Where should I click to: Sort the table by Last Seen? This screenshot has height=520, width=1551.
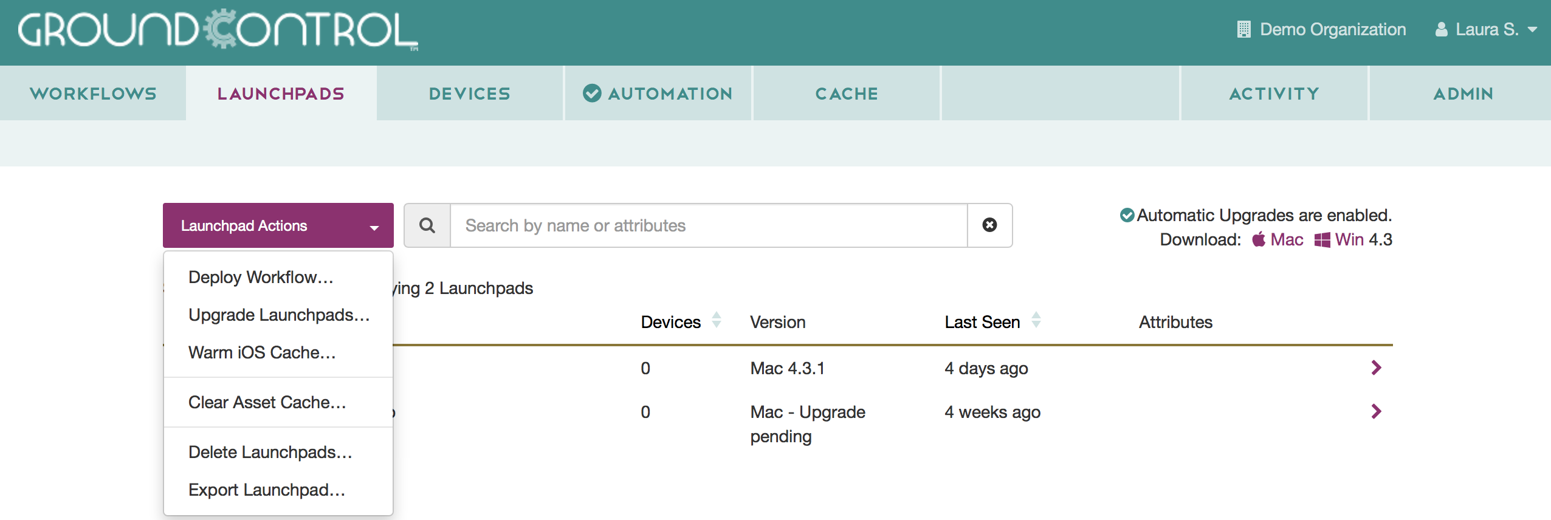[x=1036, y=320]
